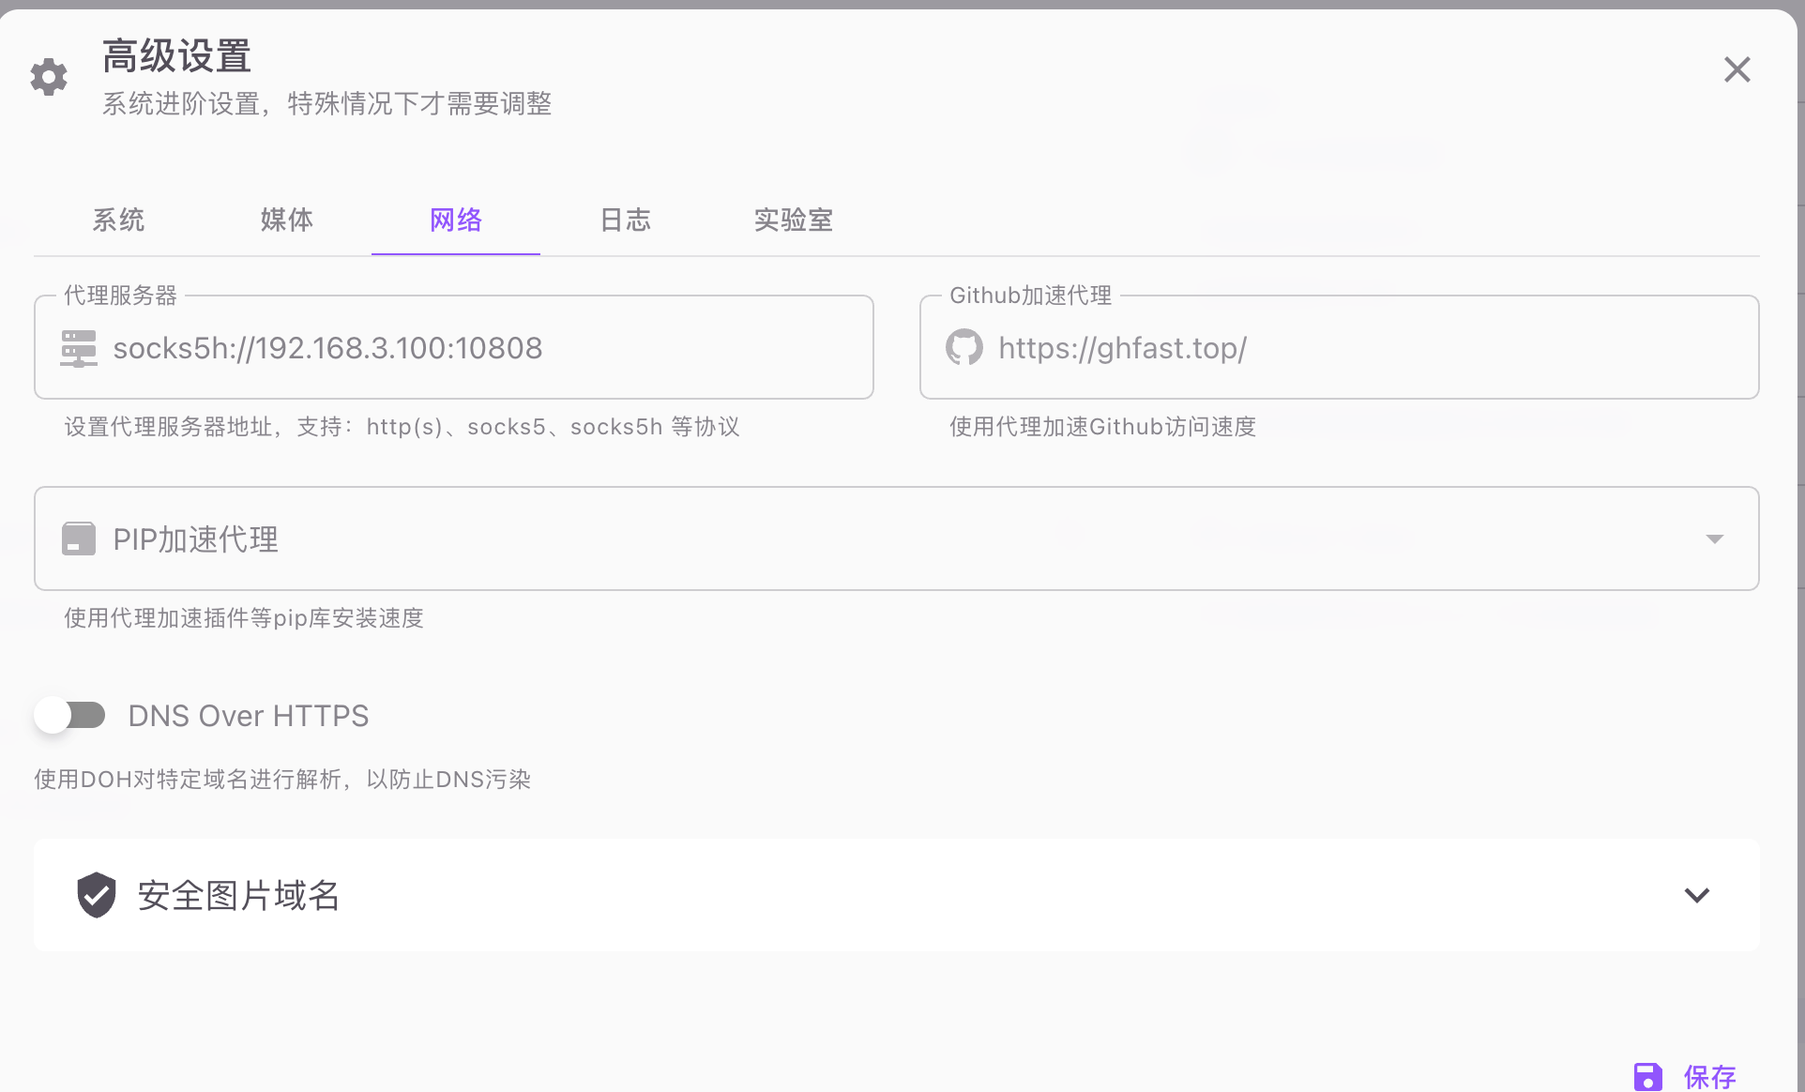
Task: Open the 日志 tab
Action: tap(625, 220)
